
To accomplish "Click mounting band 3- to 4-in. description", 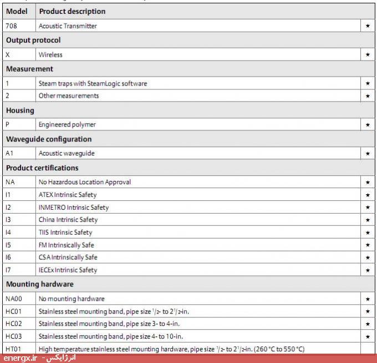I will pyautogui.click(x=109, y=324).
